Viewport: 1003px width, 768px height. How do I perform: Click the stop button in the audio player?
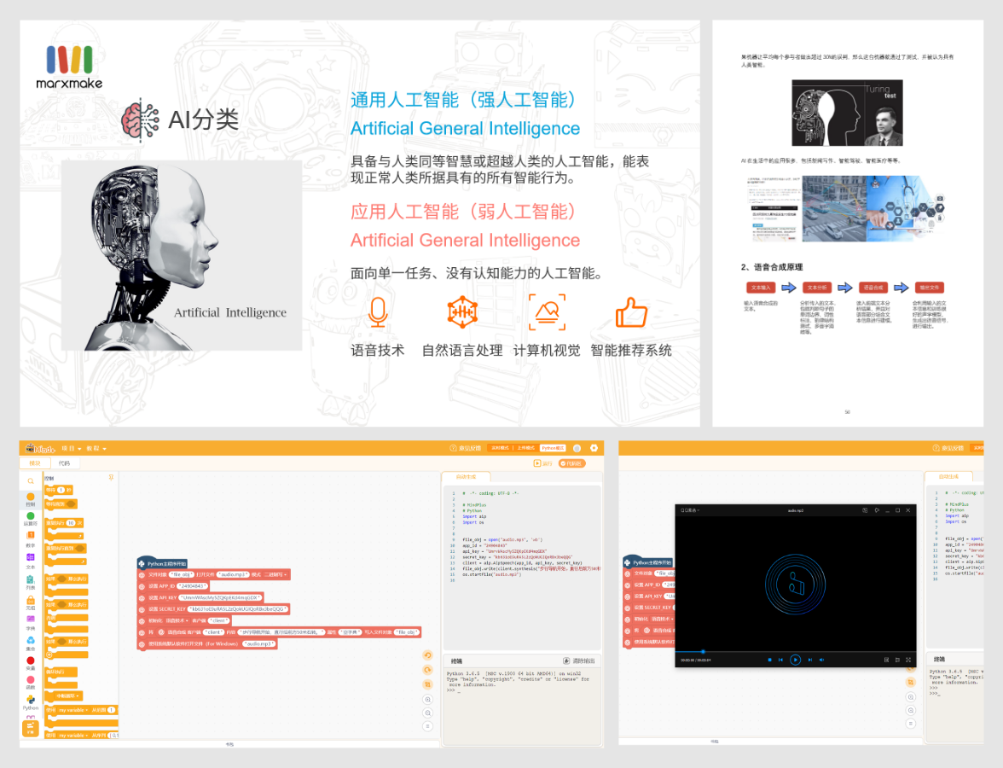[x=769, y=660]
